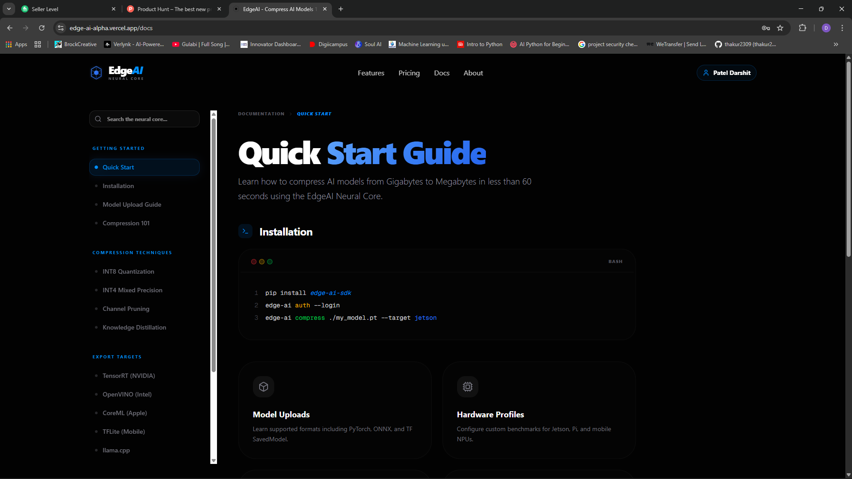852x479 pixels.
Task: Select TensorRT (NVIDIA) in the sidebar
Action: [x=129, y=376]
